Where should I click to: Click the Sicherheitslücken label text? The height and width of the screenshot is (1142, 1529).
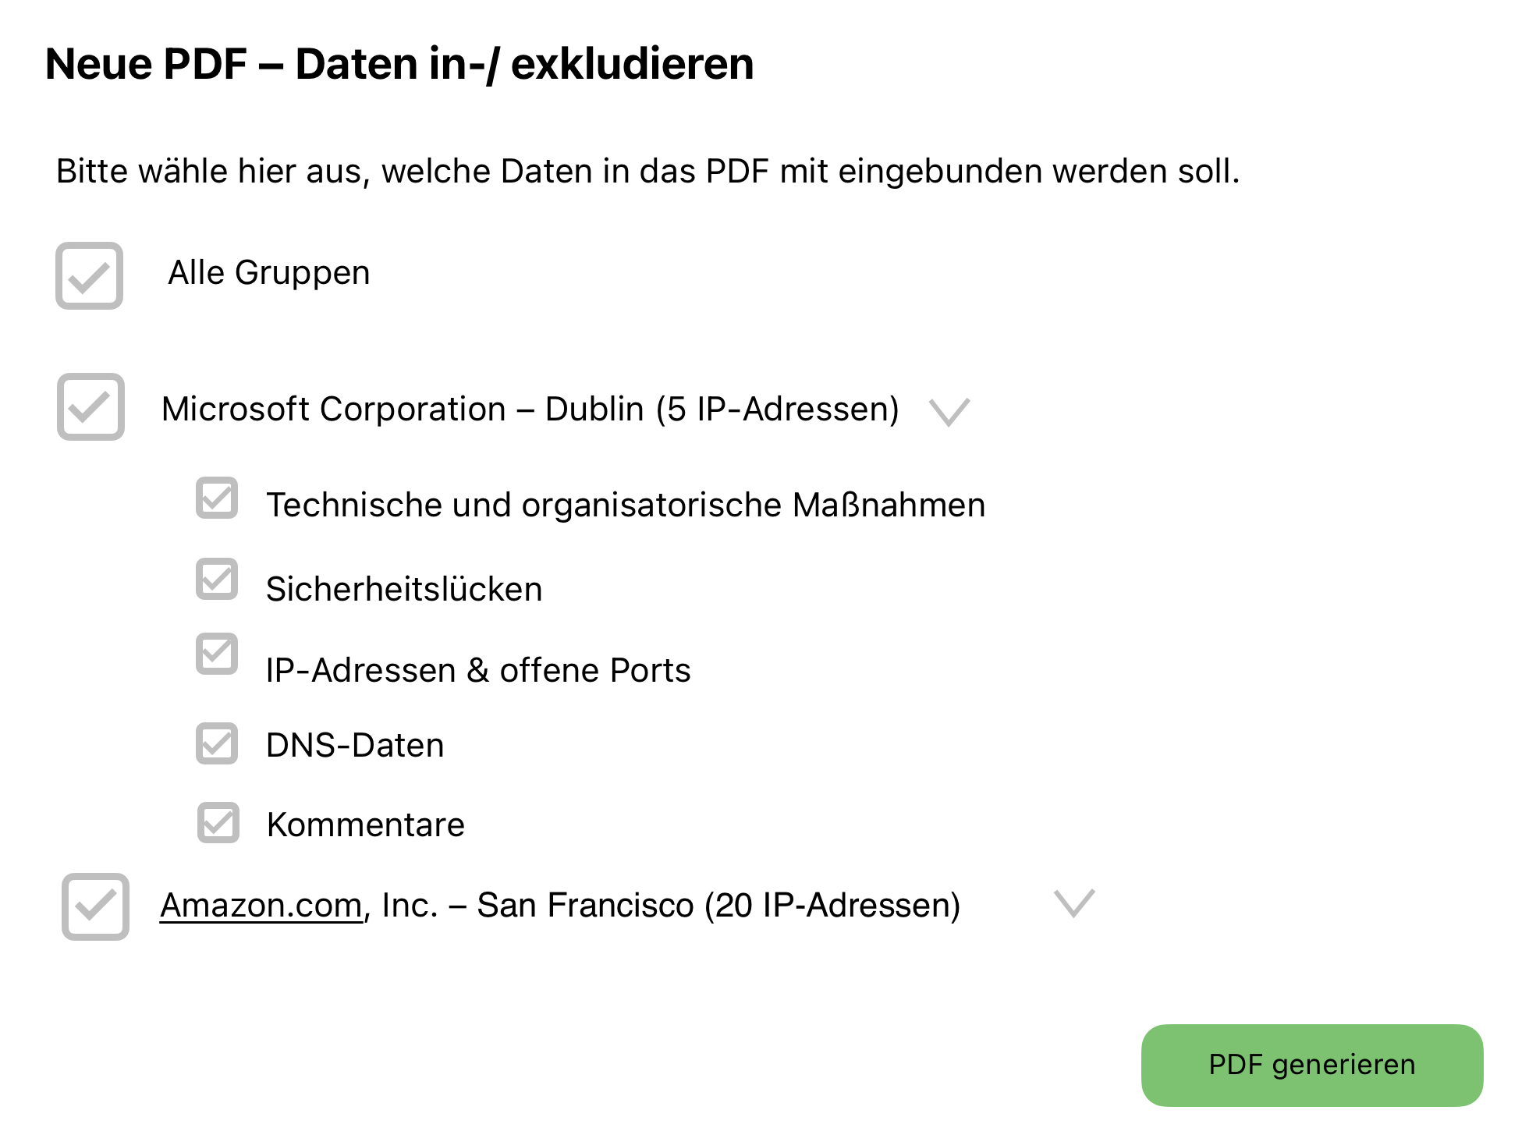click(404, 589)
